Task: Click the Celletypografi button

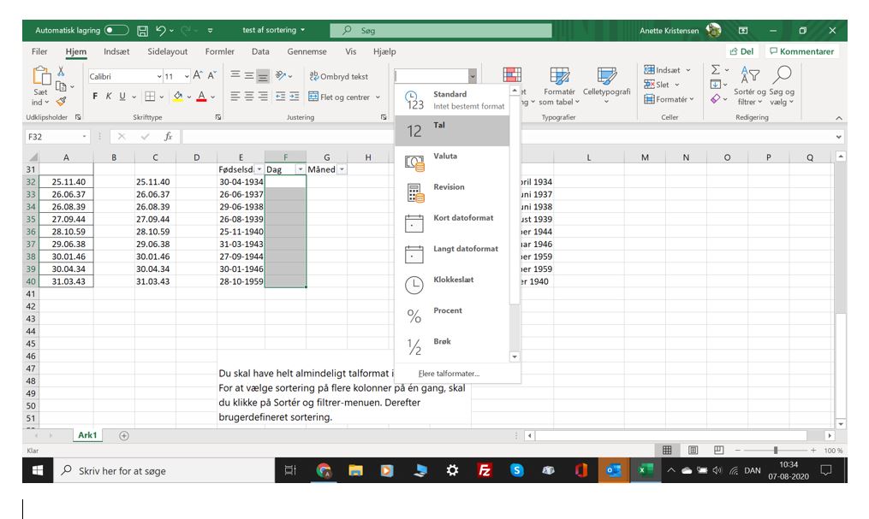Action: pos(606,86)
